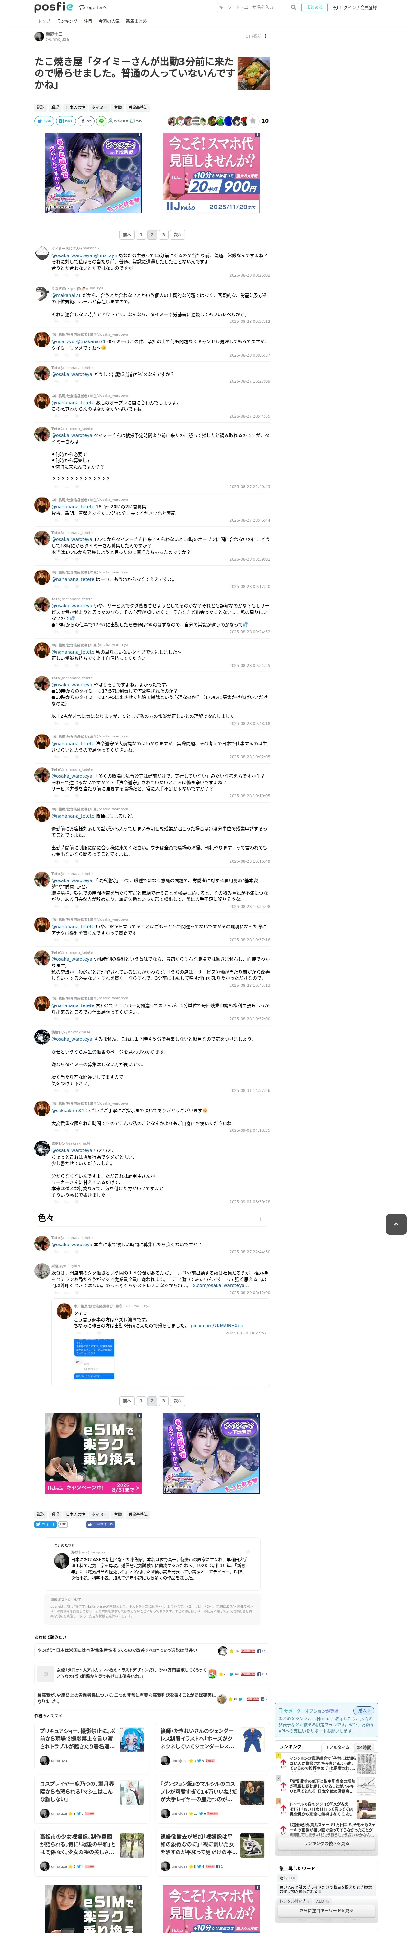Open the ランキング menu item
Viewport: 413px width, 1933px height.
pos(67,21)
